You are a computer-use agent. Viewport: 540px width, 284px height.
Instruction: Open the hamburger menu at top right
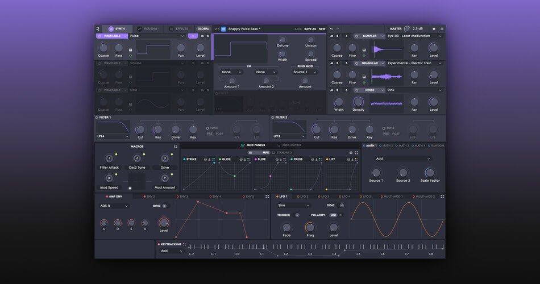coord(442,28)
